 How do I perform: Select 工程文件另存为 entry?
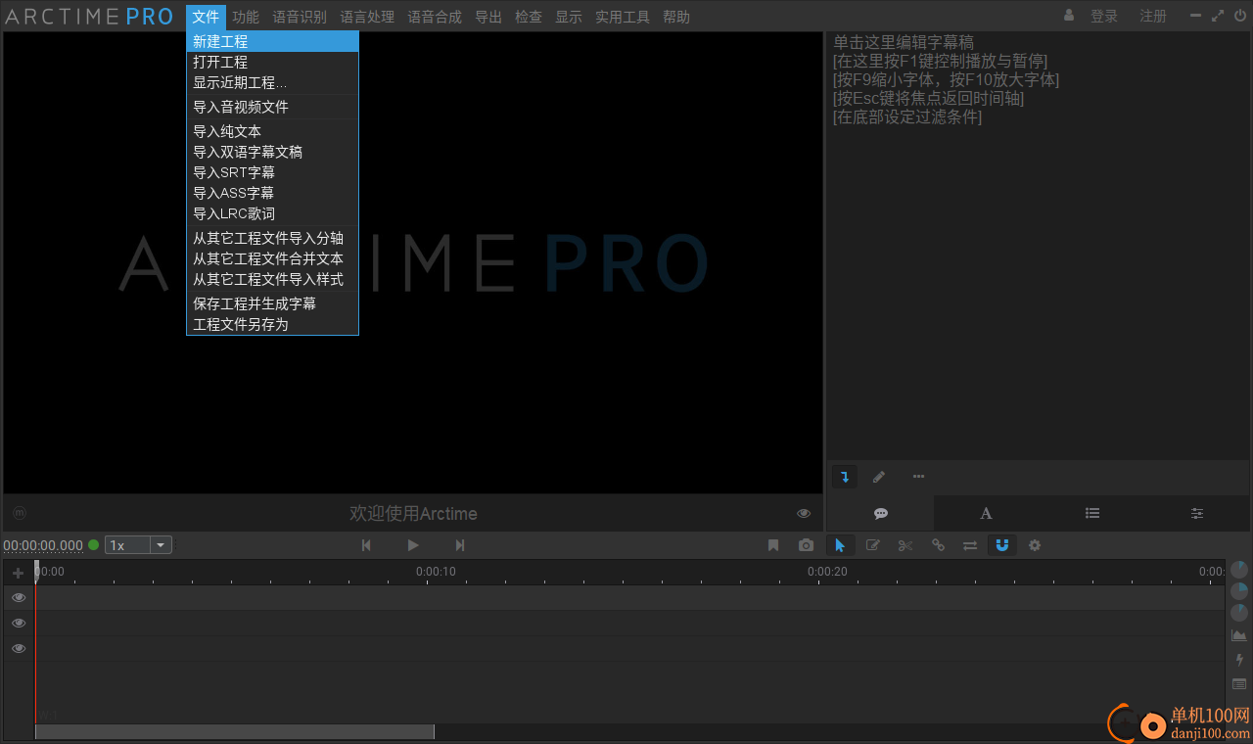[272, 324]
